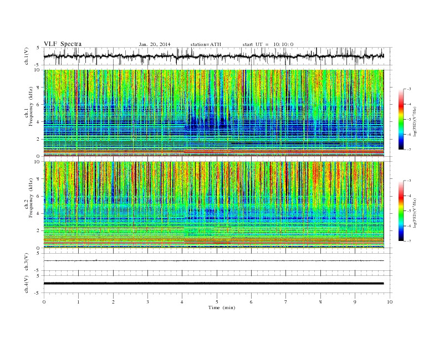Click the "5" tick on ch.3(V) axis
Viewport: 439px width, 339px height.
(x=39, y=253)
